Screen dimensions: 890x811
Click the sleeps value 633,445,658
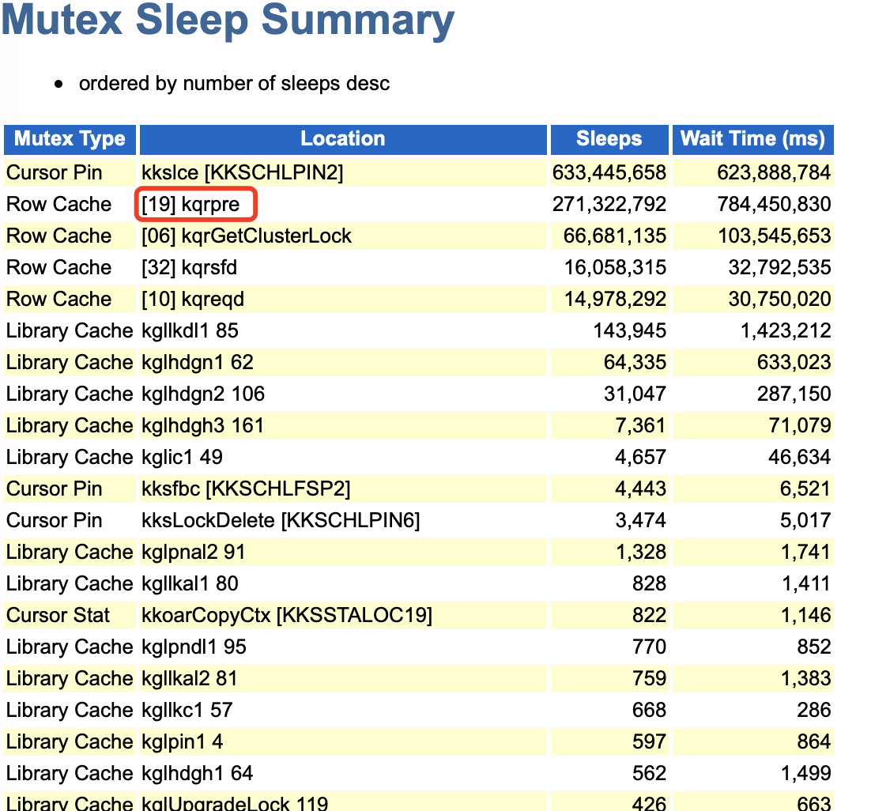[609, 172]
